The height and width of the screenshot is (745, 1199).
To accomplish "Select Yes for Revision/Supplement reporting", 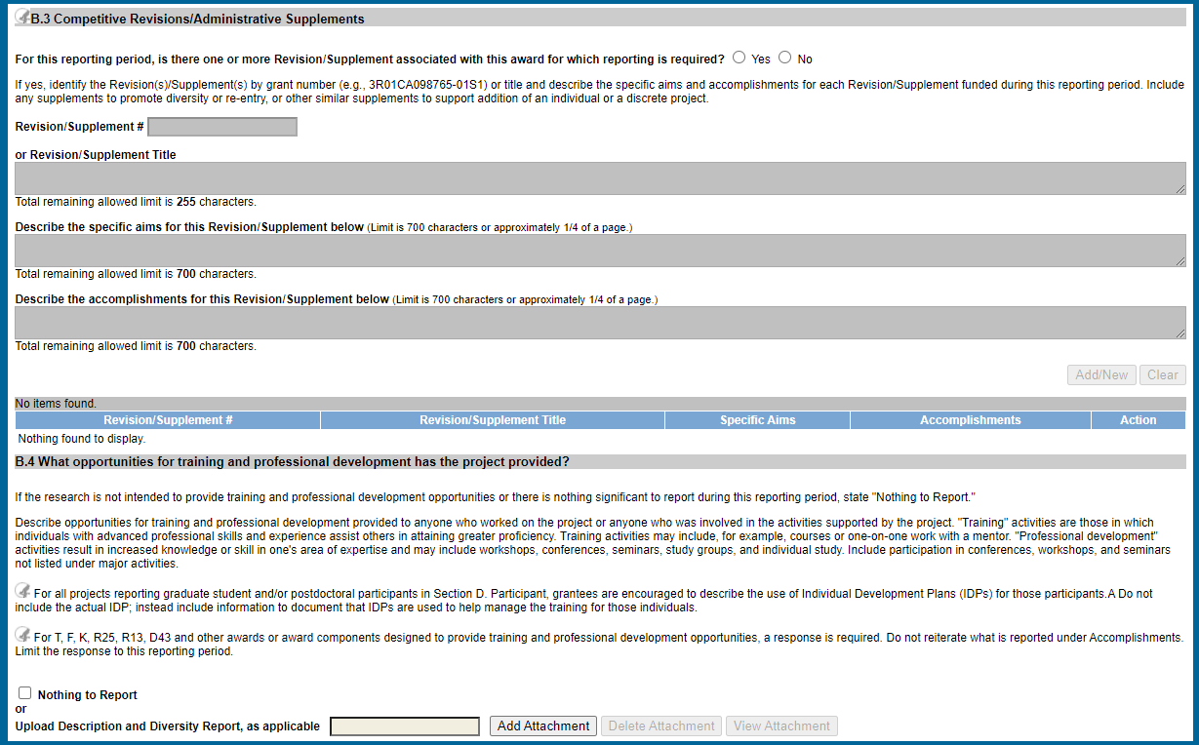I will tap(739, 58).
